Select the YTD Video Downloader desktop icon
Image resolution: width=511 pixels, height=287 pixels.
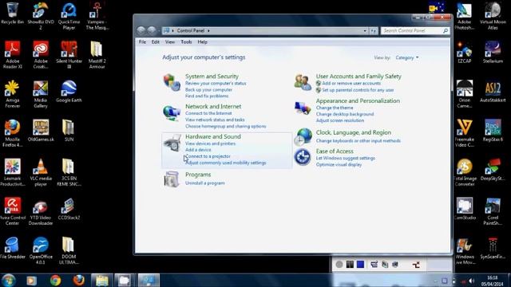pos(41,211)
